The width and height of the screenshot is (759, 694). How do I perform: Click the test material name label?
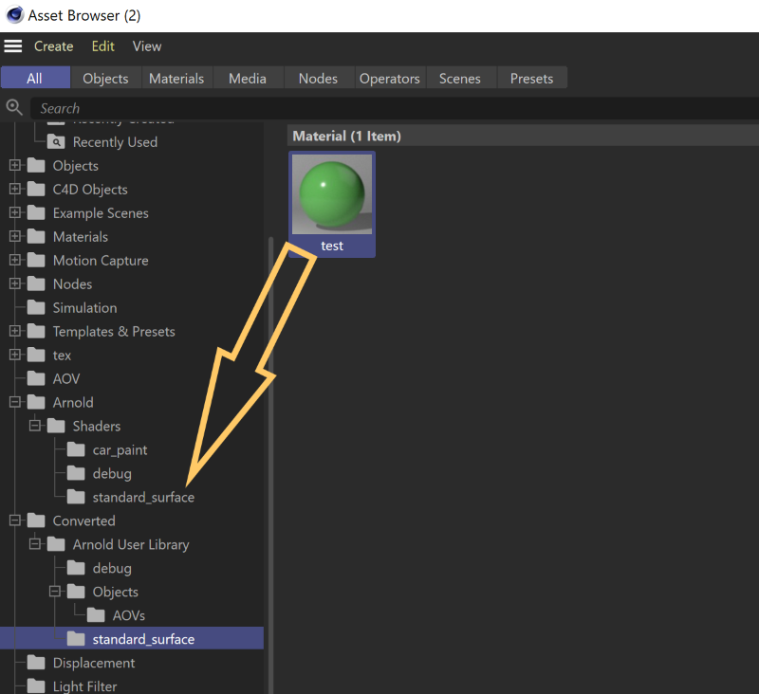point(332,247)
